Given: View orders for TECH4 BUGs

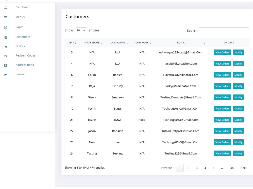Looking at the screenshot, I should click(x=222, y=120).
